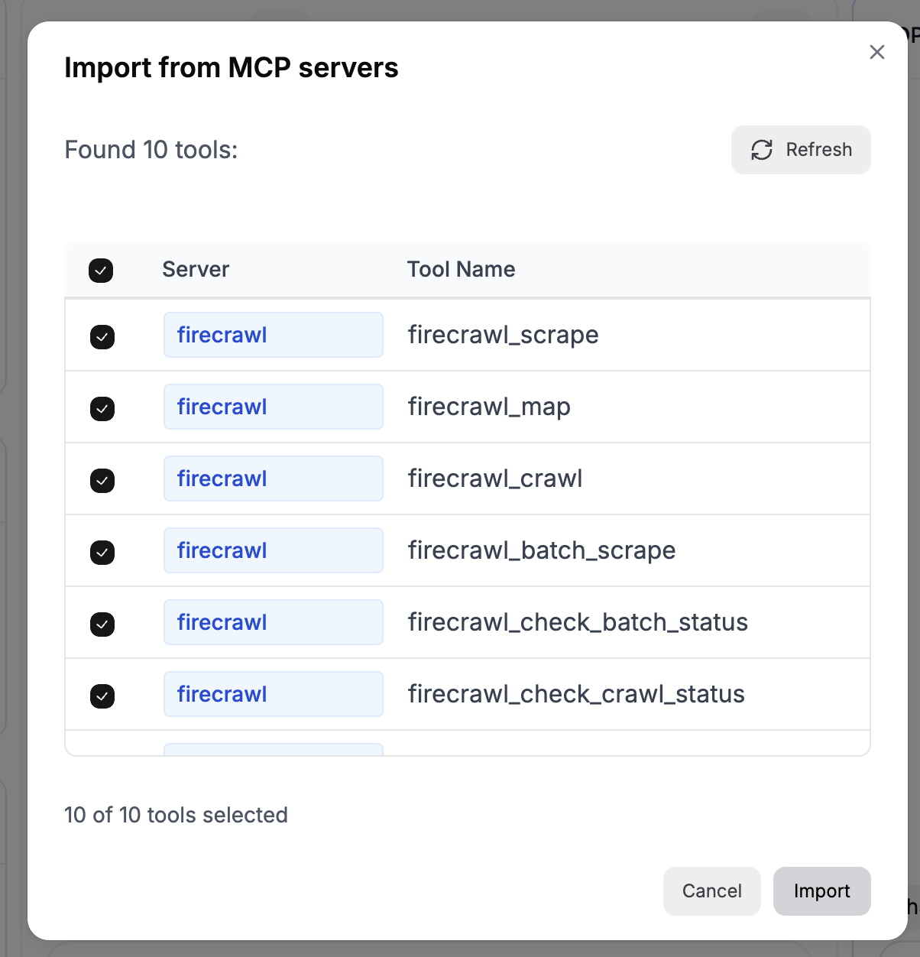Toggle the select-all checkbox in the table header
Screen dimensions: 920x957
tap(102, 270)
